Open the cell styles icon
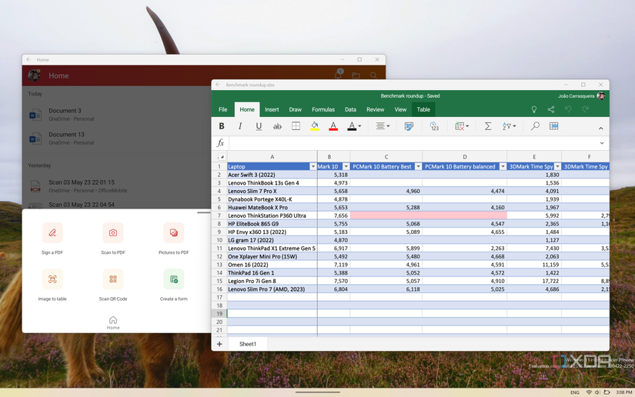The image size is (635, 397). pos(409,126)
